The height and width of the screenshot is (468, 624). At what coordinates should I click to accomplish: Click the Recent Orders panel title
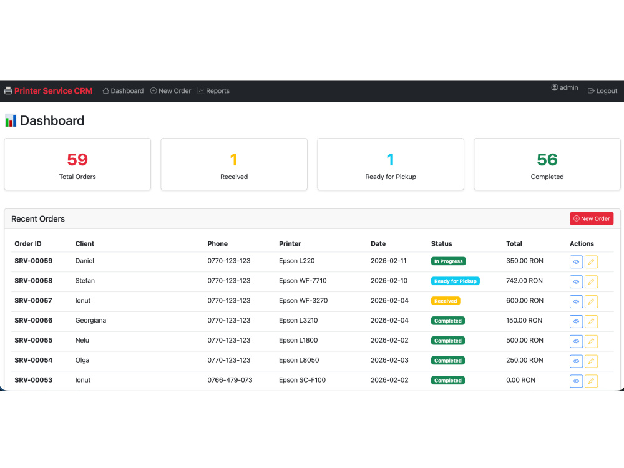pyautogui.click(x=38, y=219)
